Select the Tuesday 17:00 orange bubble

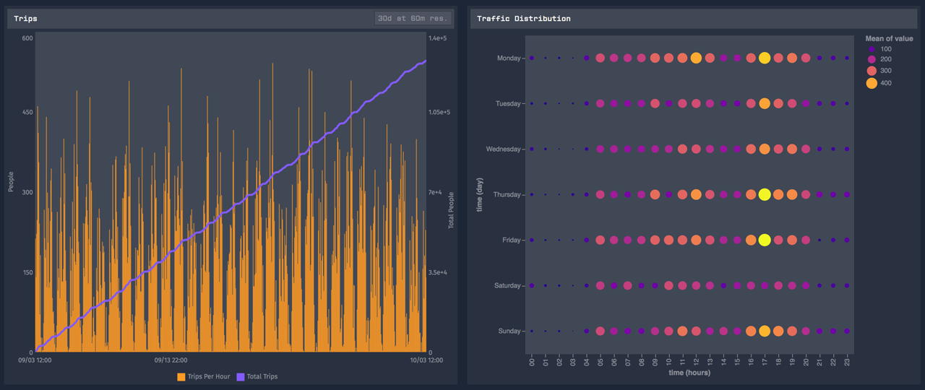pos(765,103)
